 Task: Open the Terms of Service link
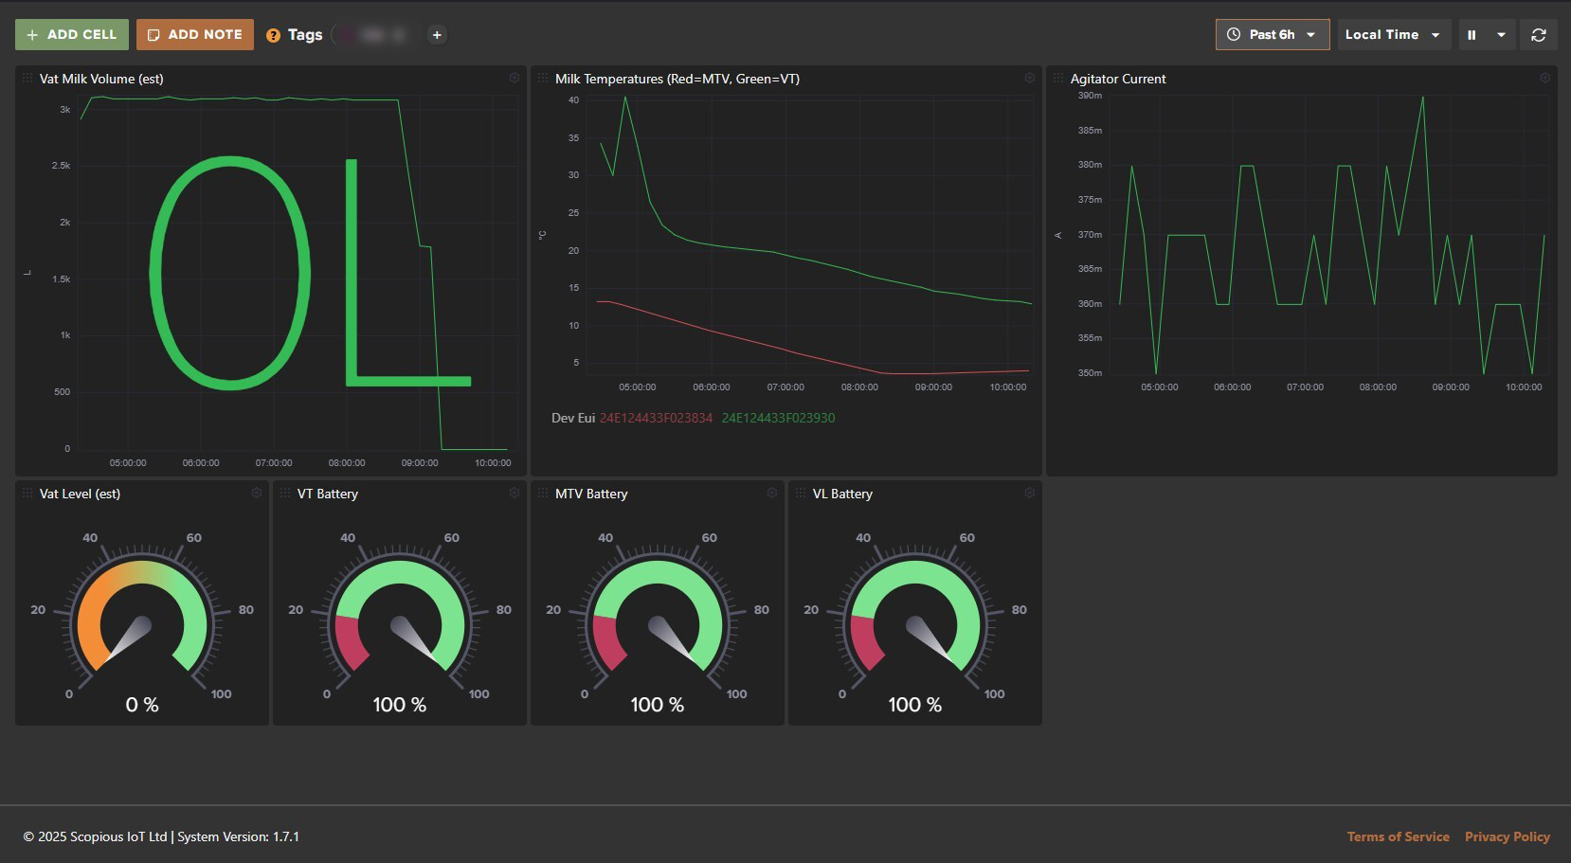pos(1398,836)
